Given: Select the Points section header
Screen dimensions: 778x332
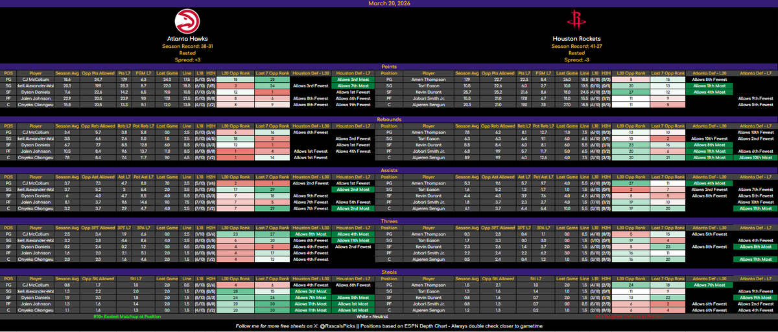Looking at the screenshot, I should 389,66.
